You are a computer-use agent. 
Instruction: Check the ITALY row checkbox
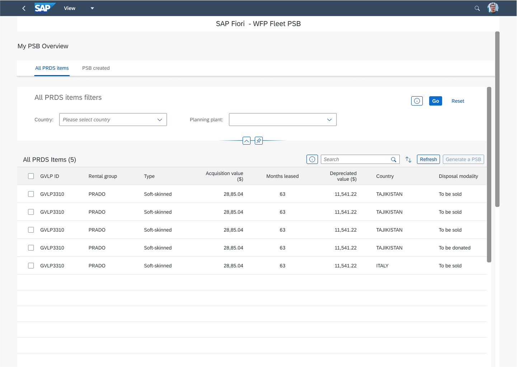pos(31,266)
